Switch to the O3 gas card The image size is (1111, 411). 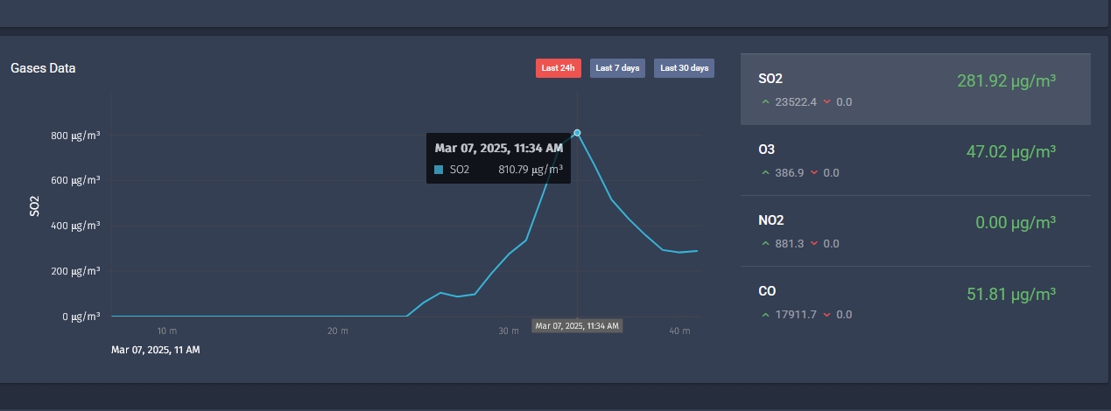click(915, 160)
